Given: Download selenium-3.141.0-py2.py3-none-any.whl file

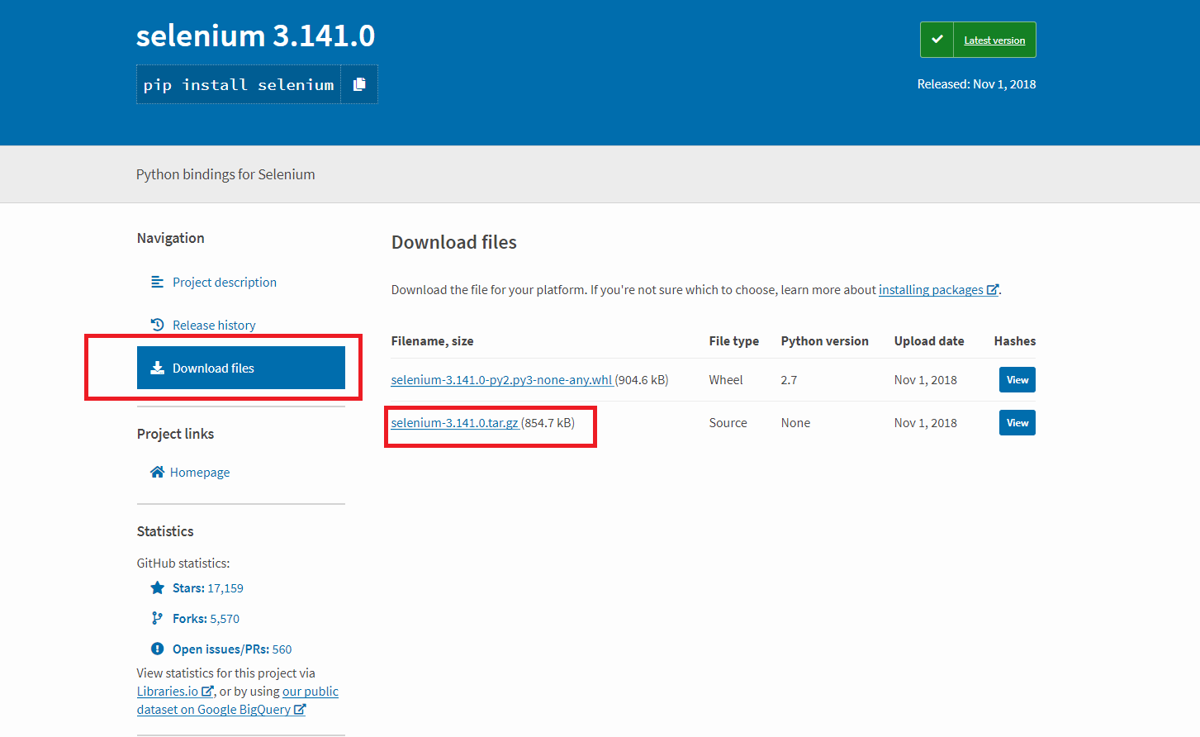Looking at the screenshot, I should pos(501,379).
